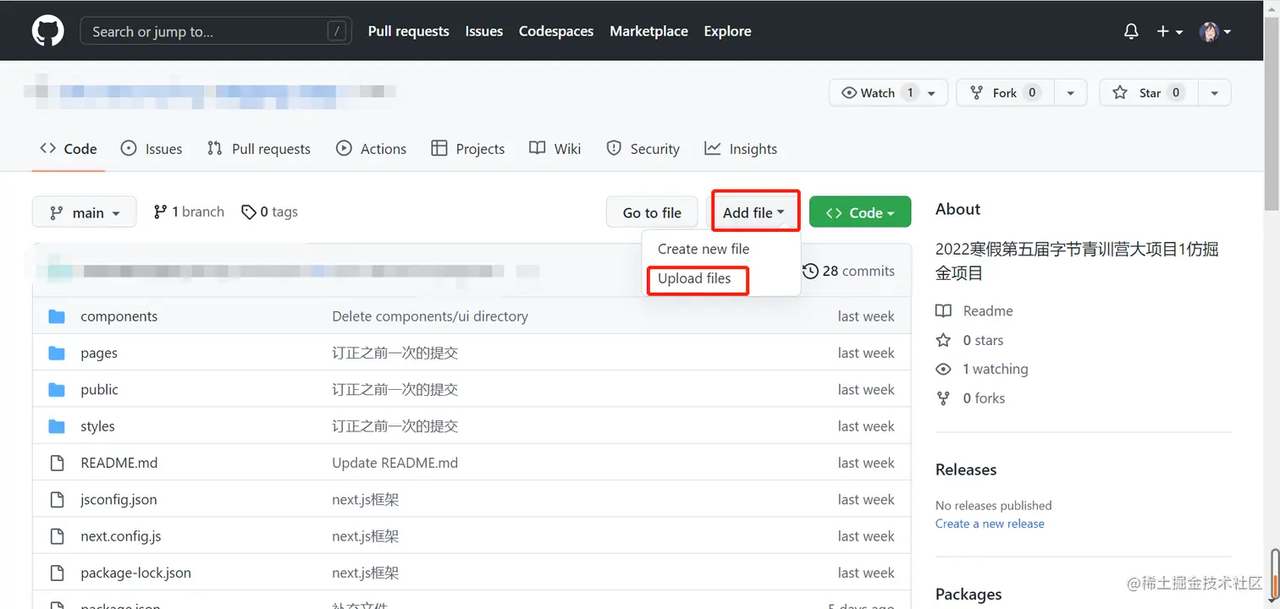The image size is (1280, 609).
Task: Click the branch icon beside 1 branch
Action: tap(160, 211)
